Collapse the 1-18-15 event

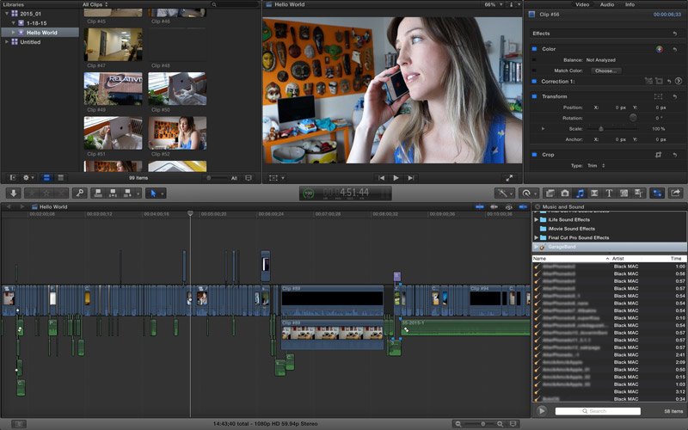click(13, 23)
